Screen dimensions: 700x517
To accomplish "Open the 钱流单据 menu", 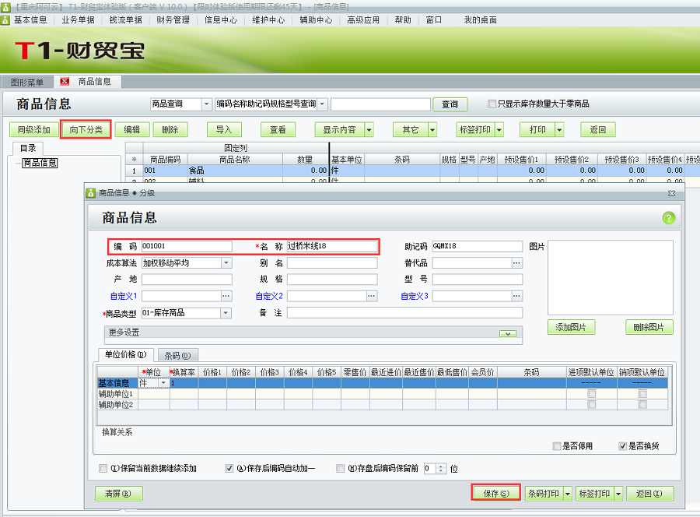I will pyautogui.click(x=125, y=20).
